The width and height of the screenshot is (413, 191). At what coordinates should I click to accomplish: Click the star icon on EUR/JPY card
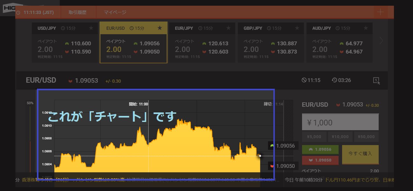(228, 28)
